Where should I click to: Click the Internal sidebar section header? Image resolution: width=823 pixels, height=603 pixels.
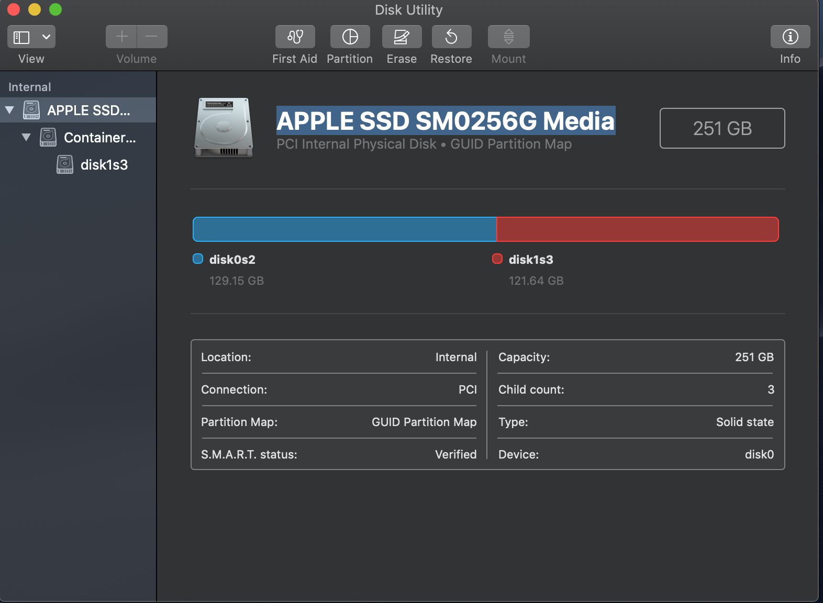[x=30, y=87]
